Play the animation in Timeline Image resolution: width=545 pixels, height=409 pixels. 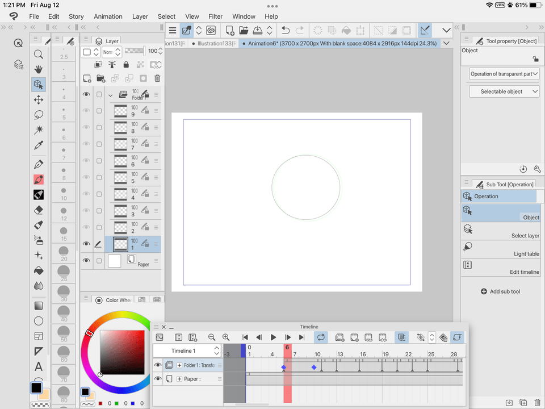pos(273,337)
